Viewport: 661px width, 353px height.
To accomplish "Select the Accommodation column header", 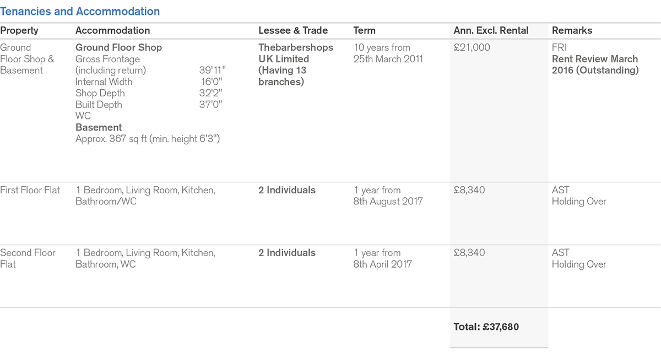I will [112, 31].
